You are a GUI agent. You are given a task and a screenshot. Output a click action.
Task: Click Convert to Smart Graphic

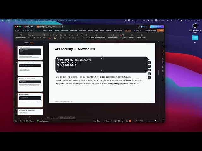(x=97, y=36)
